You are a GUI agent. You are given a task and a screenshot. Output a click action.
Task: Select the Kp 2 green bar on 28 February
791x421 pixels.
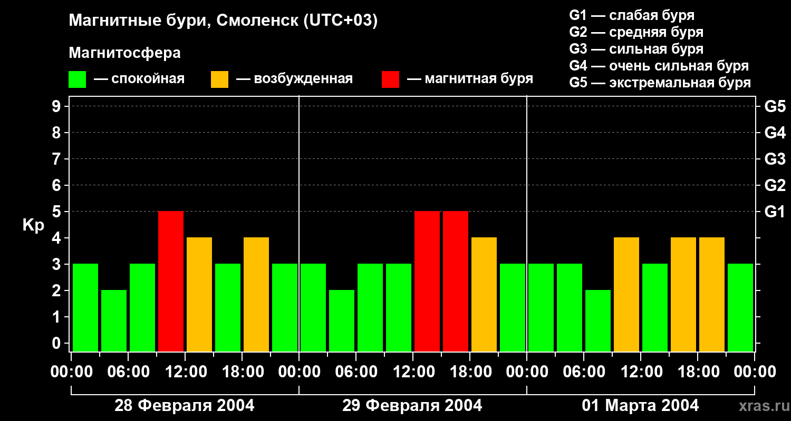pos(114,321)
